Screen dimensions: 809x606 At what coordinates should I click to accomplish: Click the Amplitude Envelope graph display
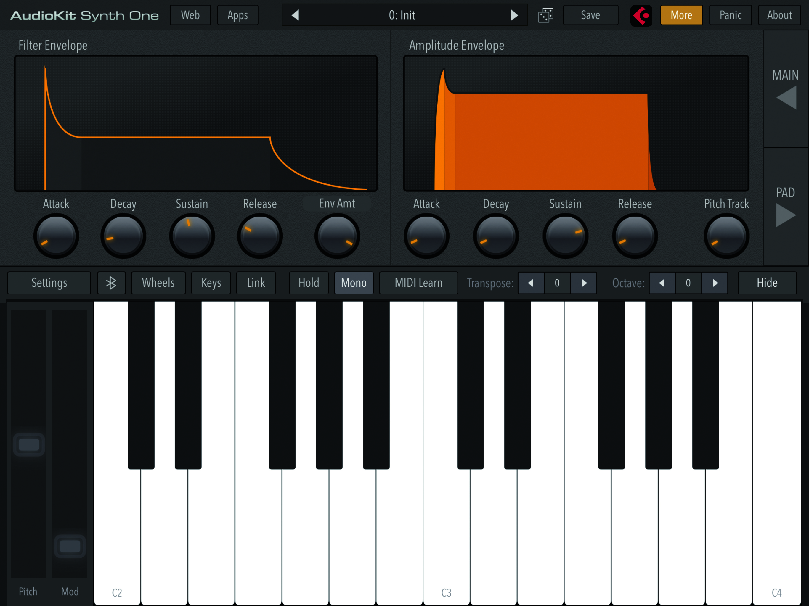click(576, 124)
